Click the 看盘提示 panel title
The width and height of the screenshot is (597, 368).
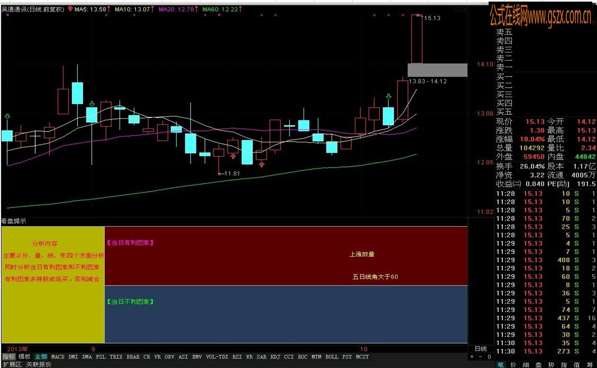(x=14, y=221)
